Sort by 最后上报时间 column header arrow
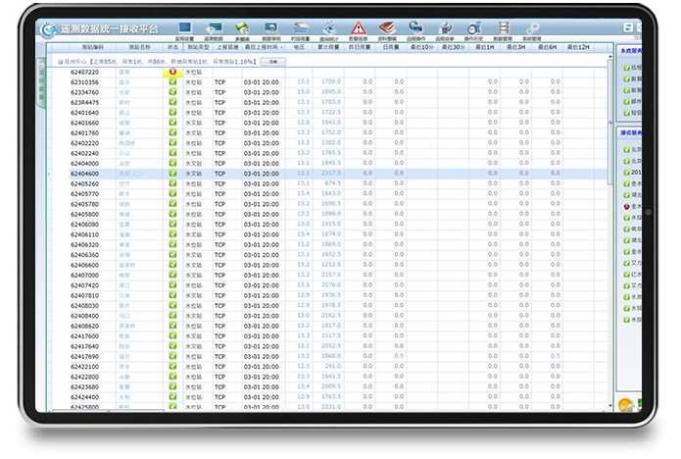This screenshot has height=459, width=681. (x=281, y=46)
